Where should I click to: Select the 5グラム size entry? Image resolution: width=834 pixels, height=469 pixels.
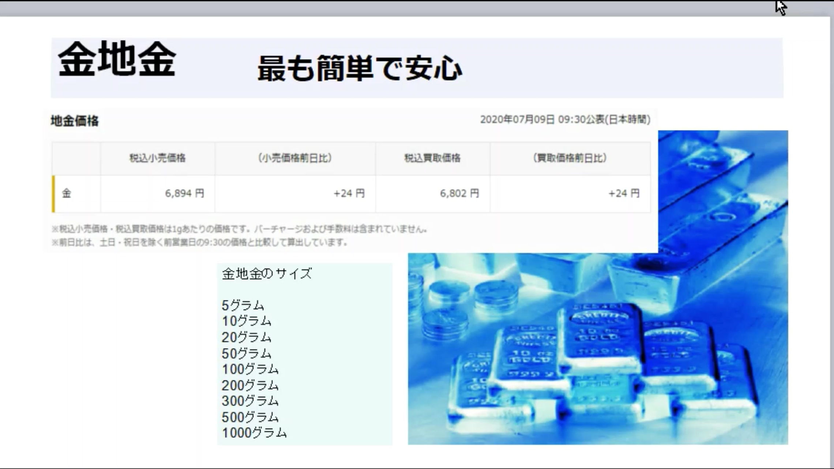[x=243, y=305]
